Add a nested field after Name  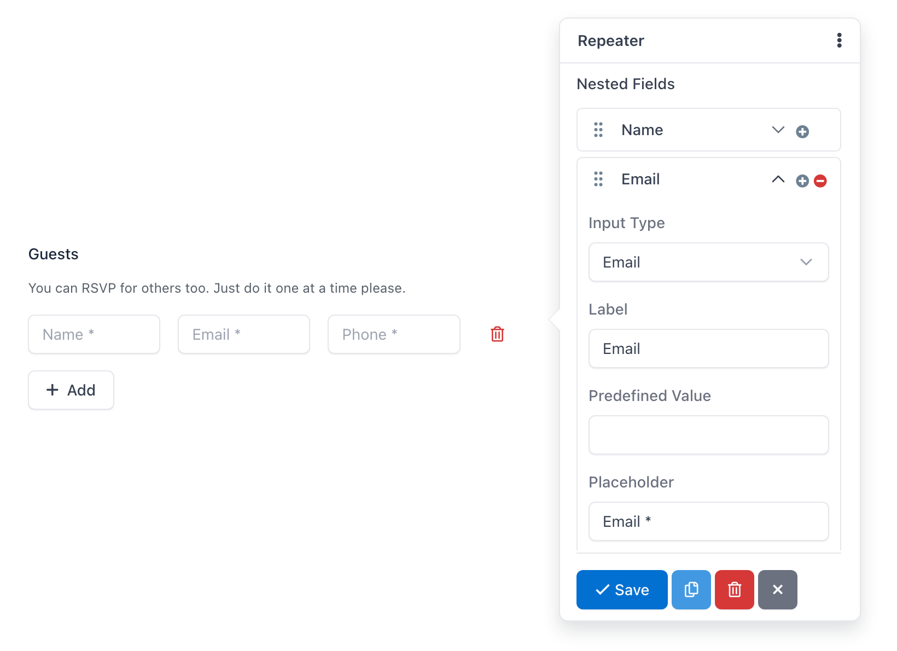tap(802, 131)
